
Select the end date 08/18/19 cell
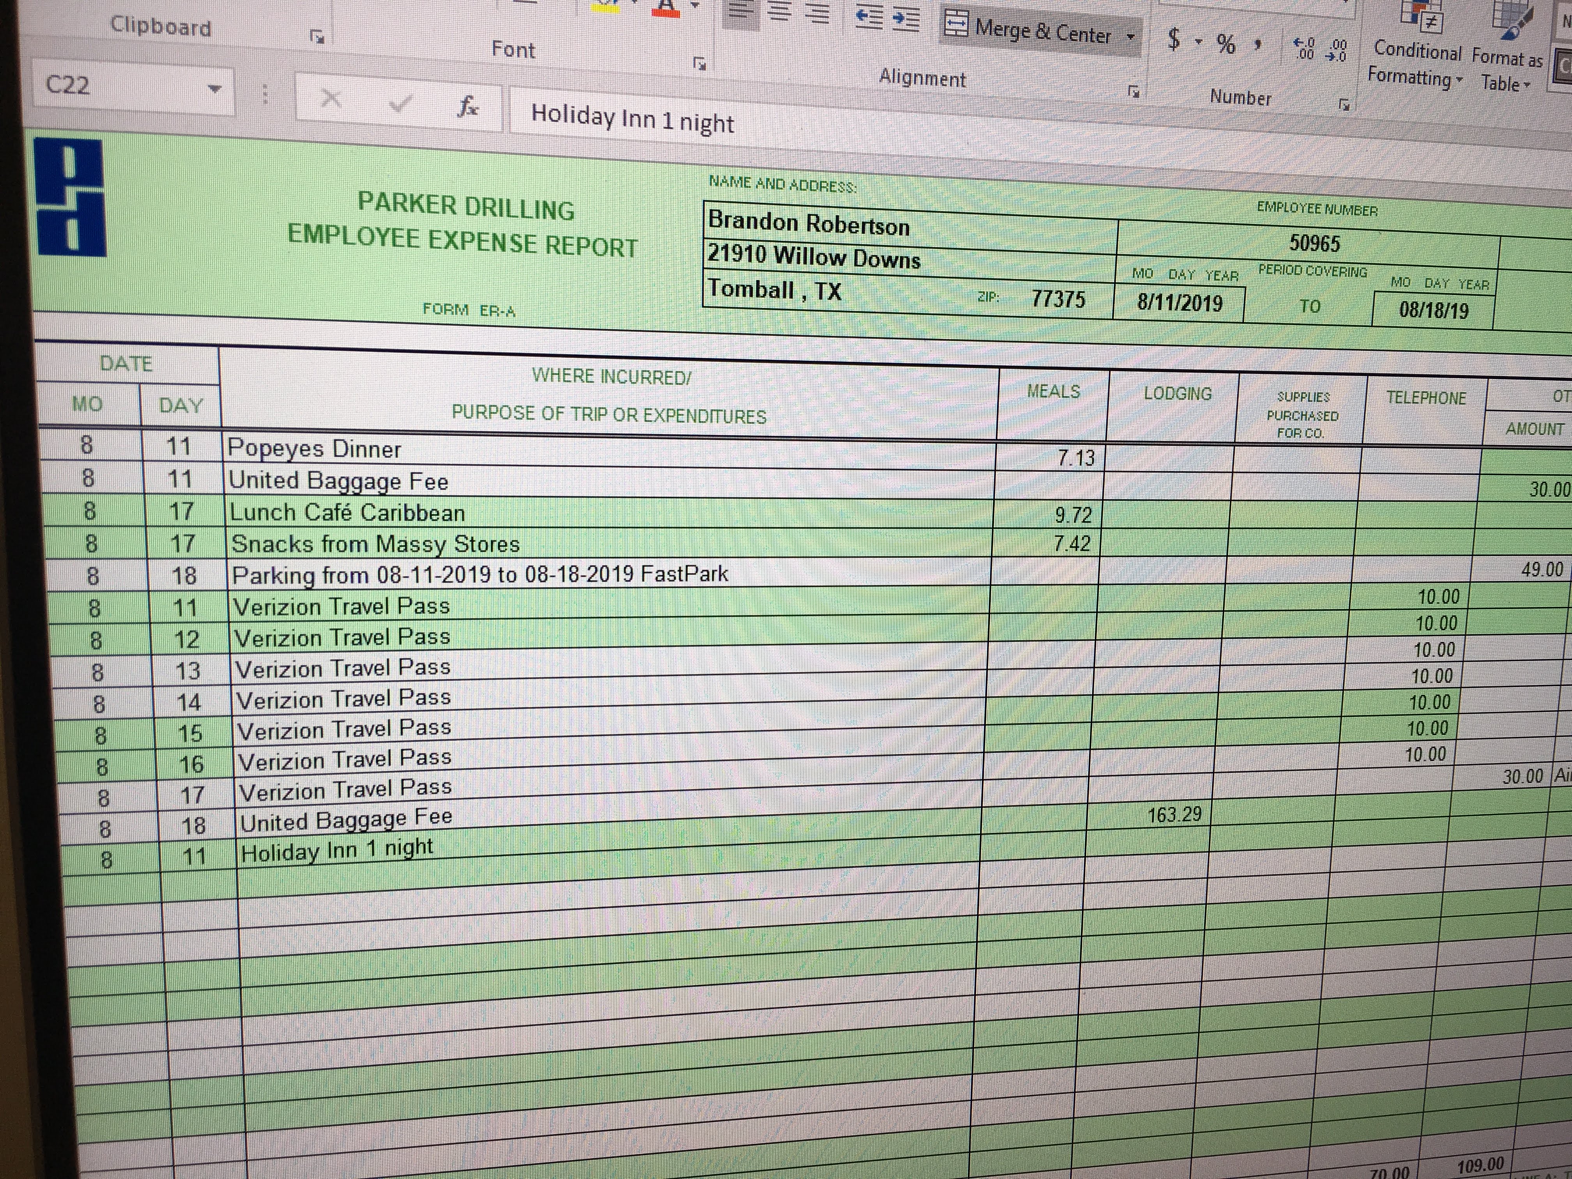point(1433,311)
